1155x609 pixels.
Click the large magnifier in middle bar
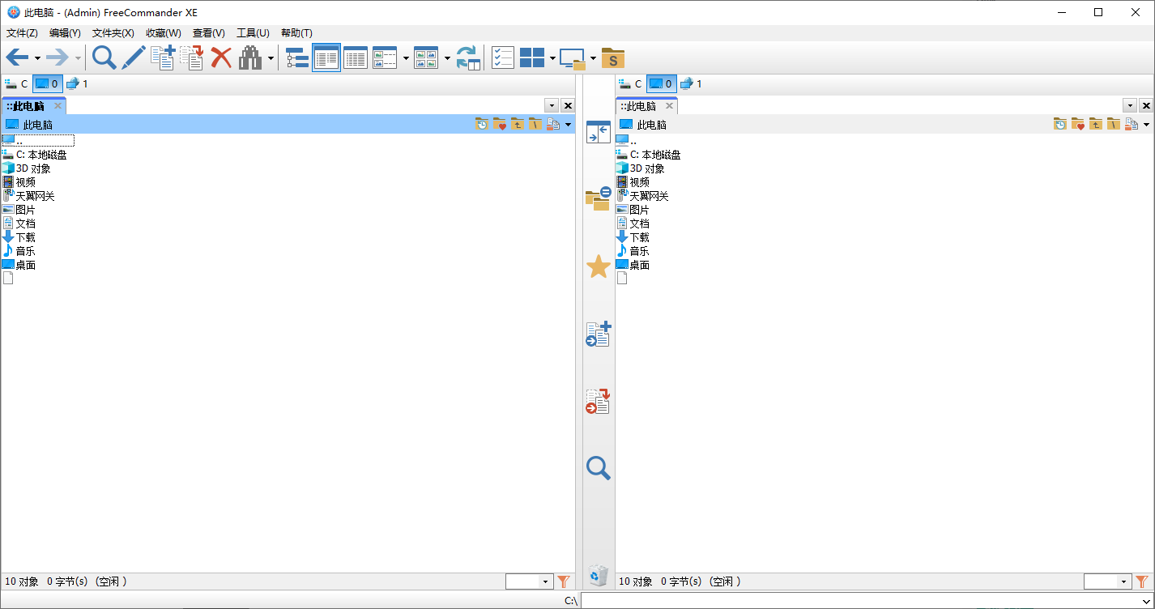(598, 468)
